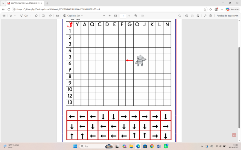Screen dimensions: 241x150
Task: Close the KOORDINAT-BULMA-ETKINLIKLERI tab
Action: click(41, 3)
